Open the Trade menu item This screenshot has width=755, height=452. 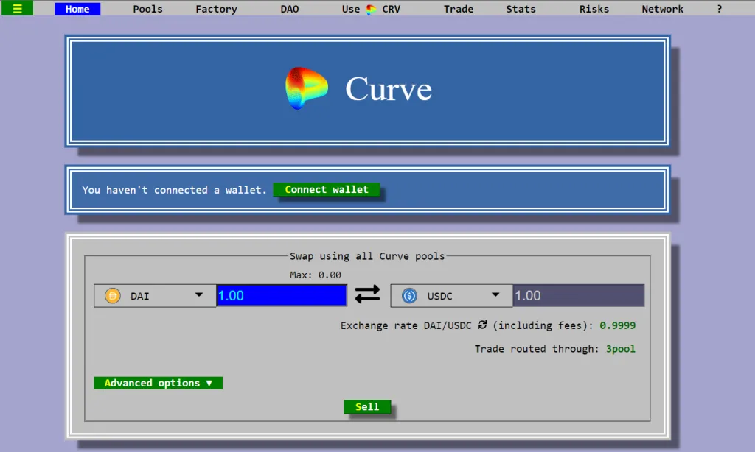459,9
